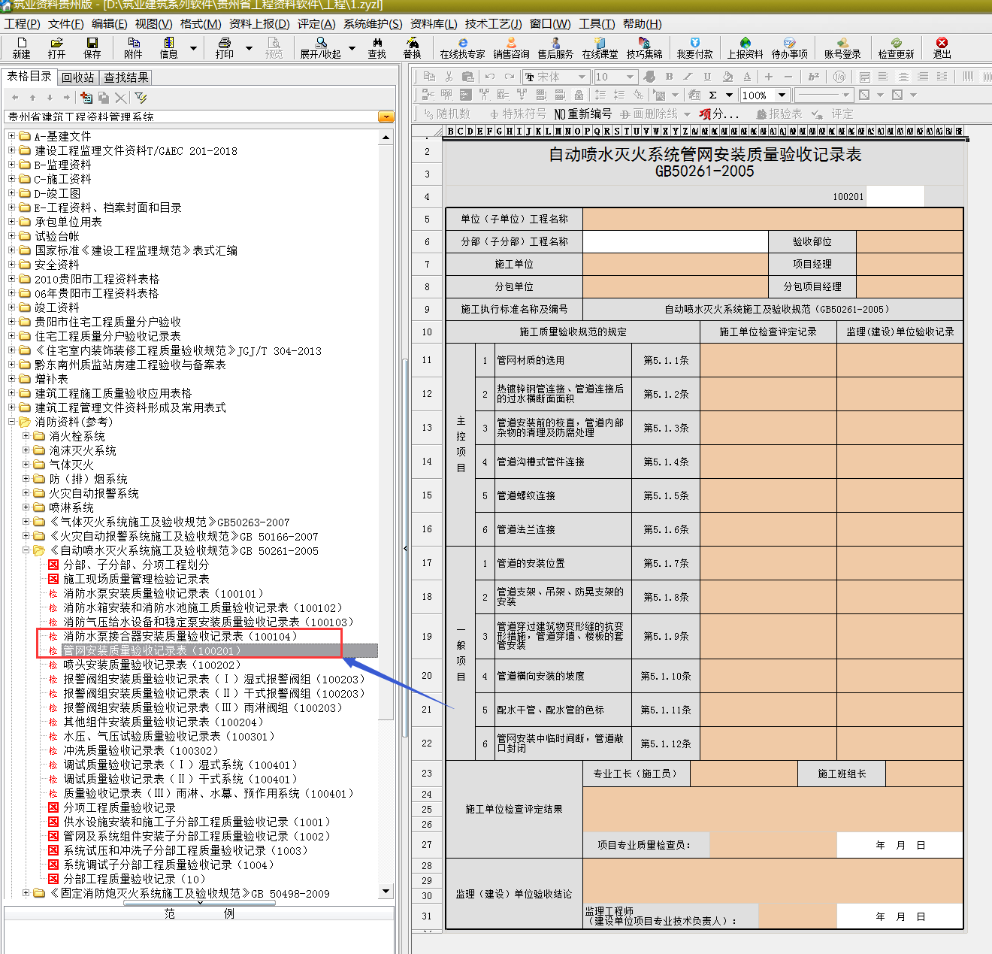Click the 展开/收起 expand-collapse icon
The height and width of the screenshot is (954, 992).
click(321, 47)
